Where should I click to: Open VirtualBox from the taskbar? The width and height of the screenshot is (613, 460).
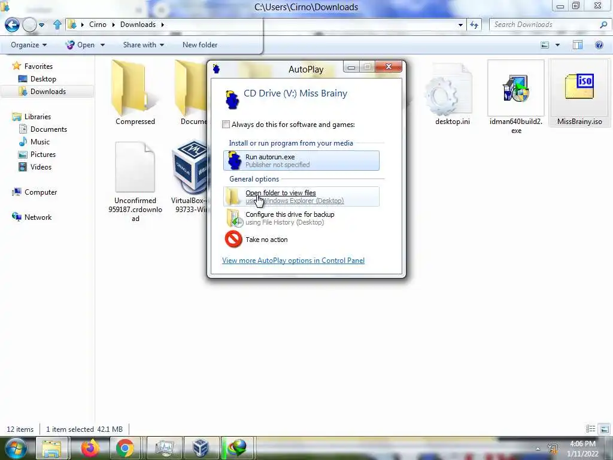pyautogui.click(x=201, y=448)
